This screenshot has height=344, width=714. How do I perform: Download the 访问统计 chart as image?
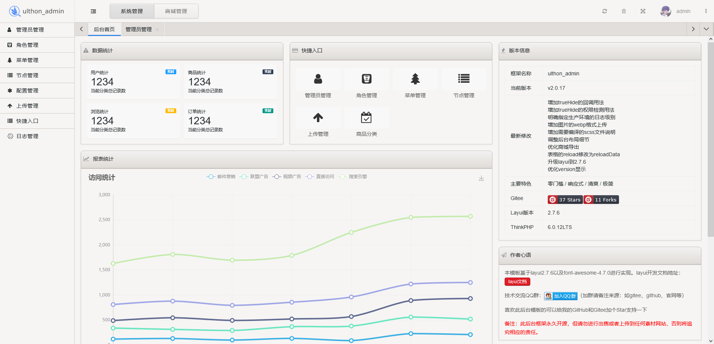point(481,178)
